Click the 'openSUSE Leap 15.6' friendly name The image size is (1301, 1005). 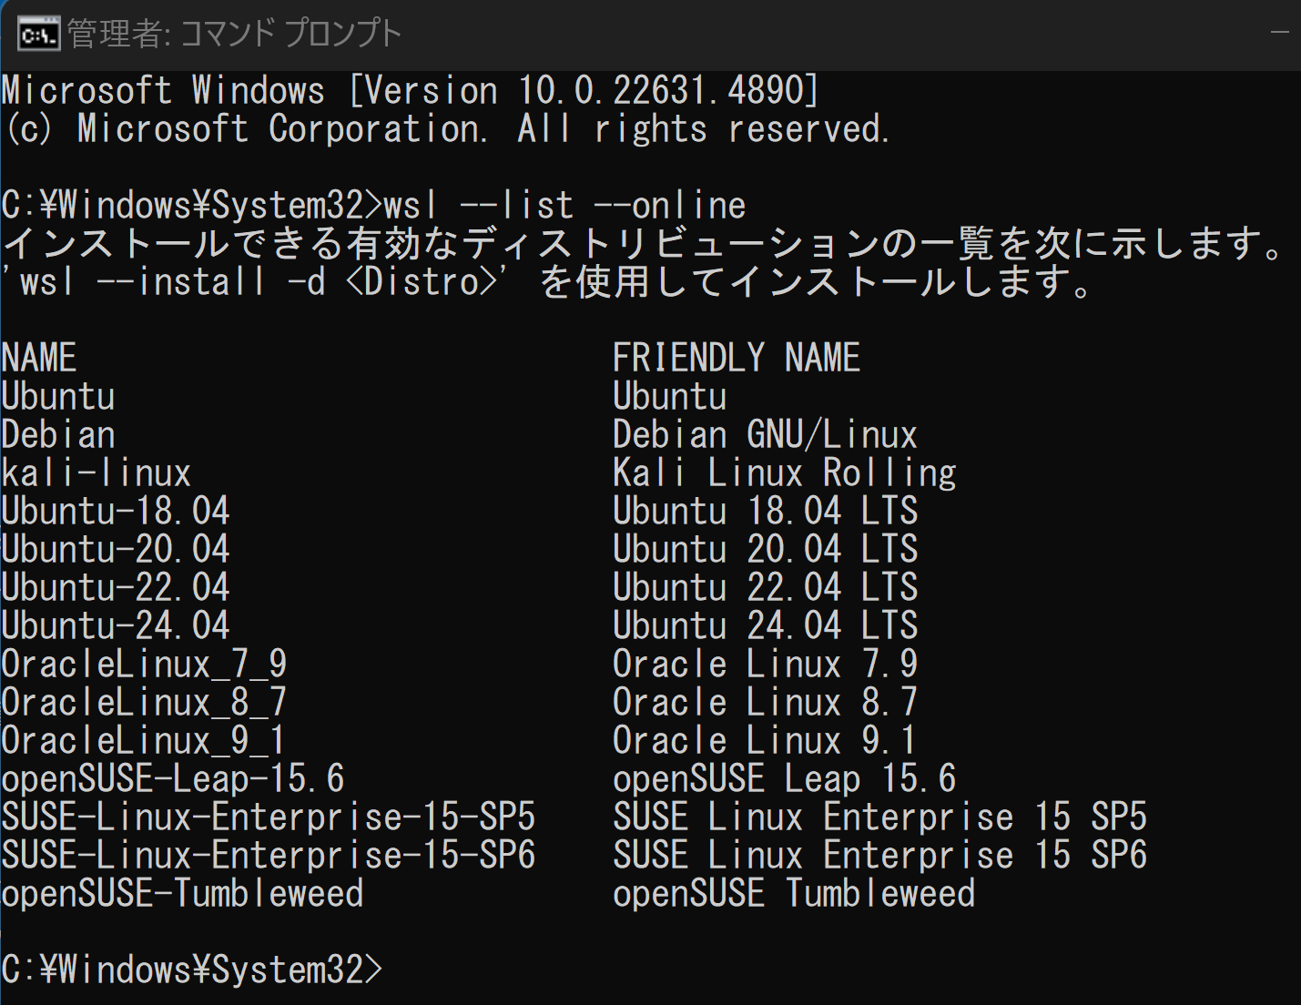point(785,778)
